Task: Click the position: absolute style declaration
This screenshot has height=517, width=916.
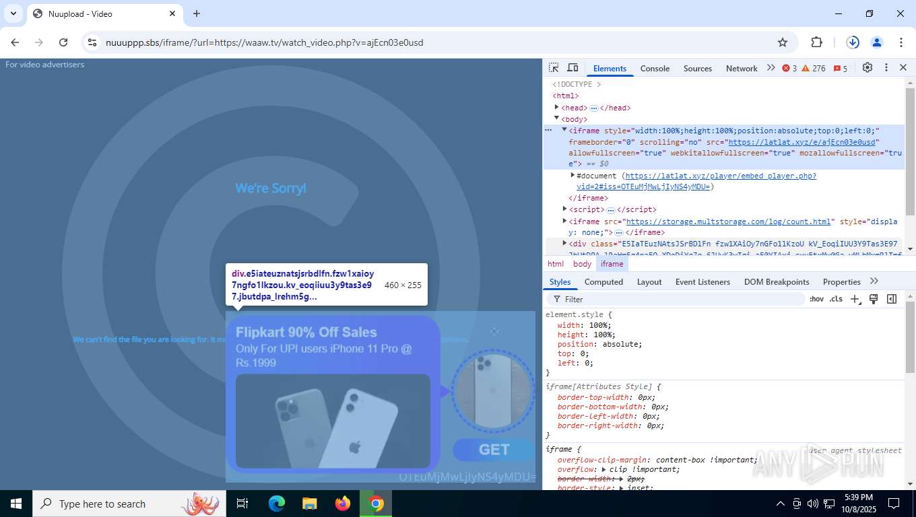Action: pos(600,344)
